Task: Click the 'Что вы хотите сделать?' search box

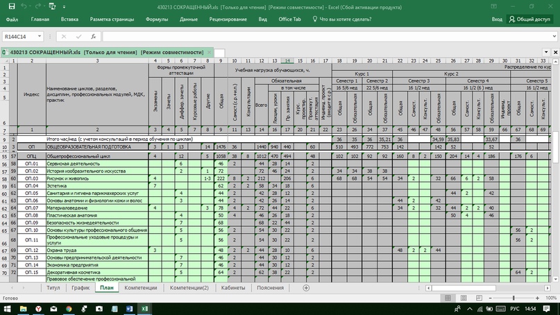Action: pyautogui.click(x=342, y=19)
